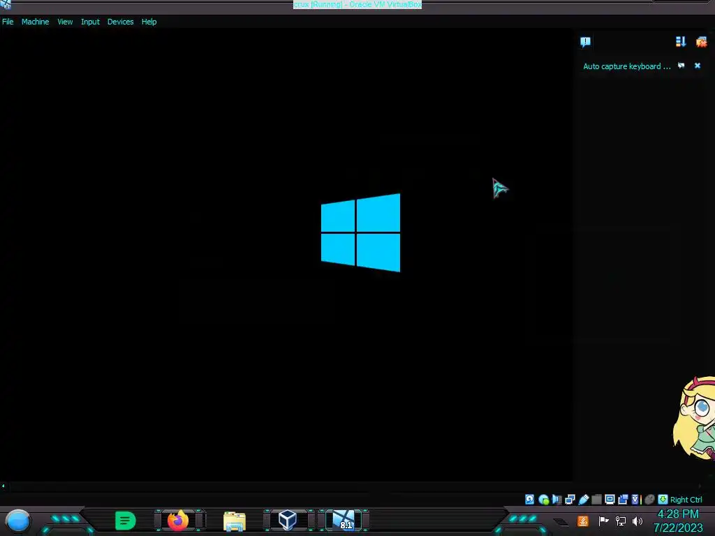
Task: Click the Star Butterfly desktop character
Action: pos(694,418)
